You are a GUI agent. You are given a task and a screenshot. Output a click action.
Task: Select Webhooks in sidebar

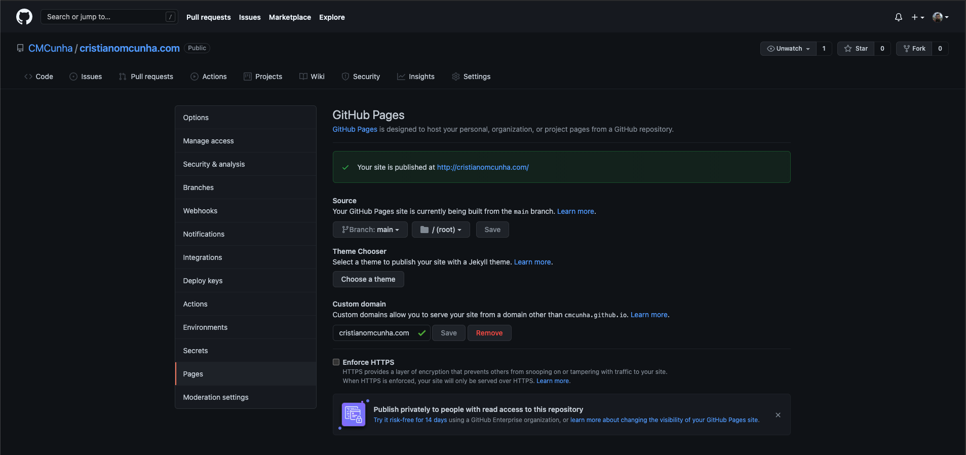pyautogui.click(x=246, y=211)
